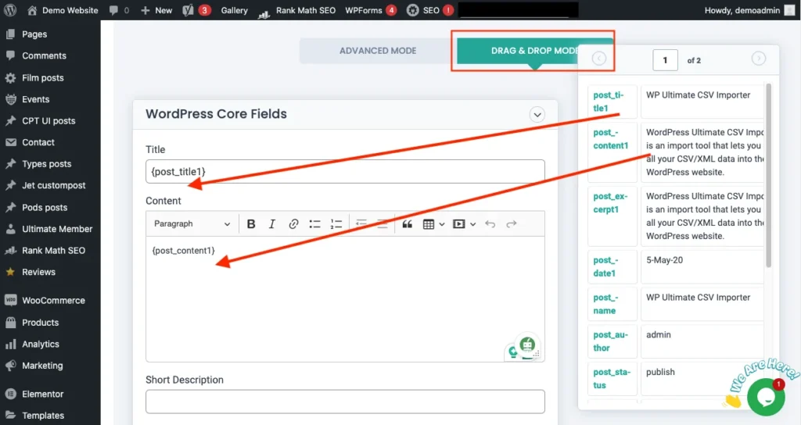Toggle bold formatting in Content editor

coord(251,224)
